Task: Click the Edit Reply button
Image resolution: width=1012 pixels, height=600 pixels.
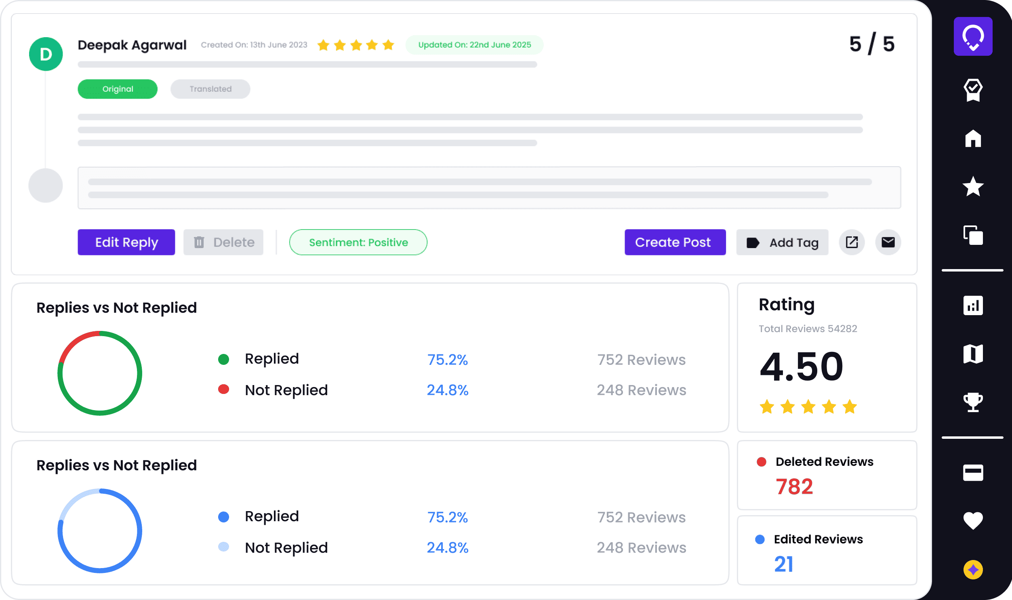Action: pyautogui.click(x=126, y=242)
